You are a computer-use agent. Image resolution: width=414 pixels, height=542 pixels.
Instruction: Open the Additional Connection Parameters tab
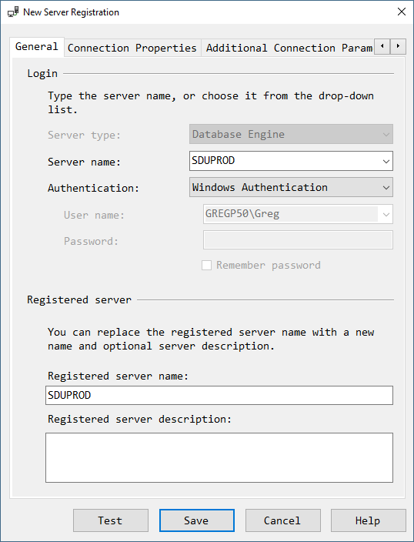click(289, 48)
